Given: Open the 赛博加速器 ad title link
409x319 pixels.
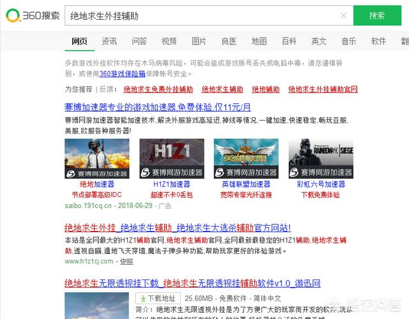Looking at the screenshot, I should click(158, 107).
